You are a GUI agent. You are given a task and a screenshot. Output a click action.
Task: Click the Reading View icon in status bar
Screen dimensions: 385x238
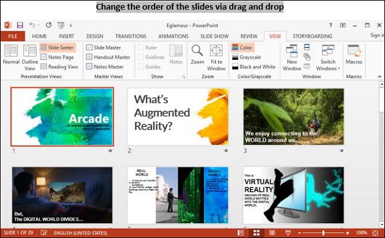click(272, 233)
